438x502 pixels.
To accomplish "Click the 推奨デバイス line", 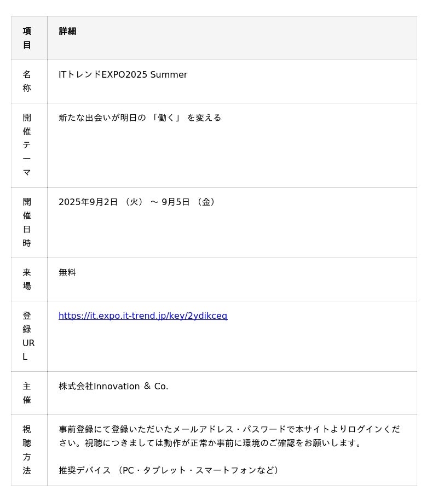I will (x=170, y=471).
